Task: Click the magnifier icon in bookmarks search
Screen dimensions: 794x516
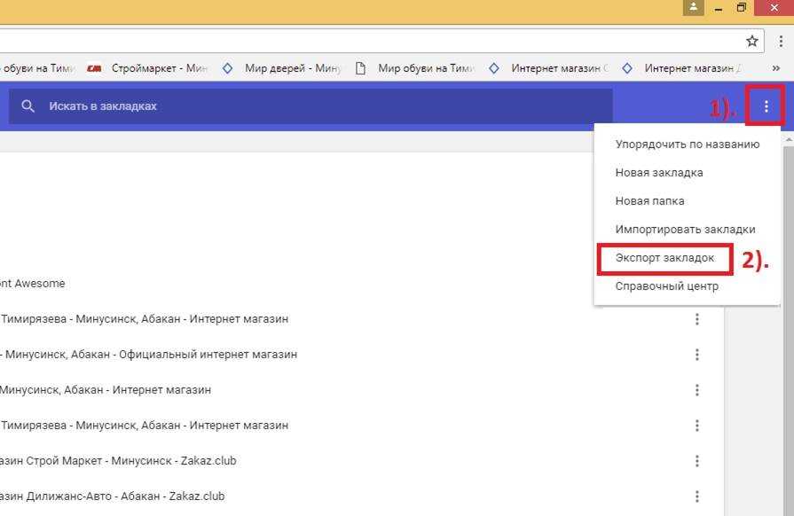Action: pyautogui.click(x=28, y=106)
